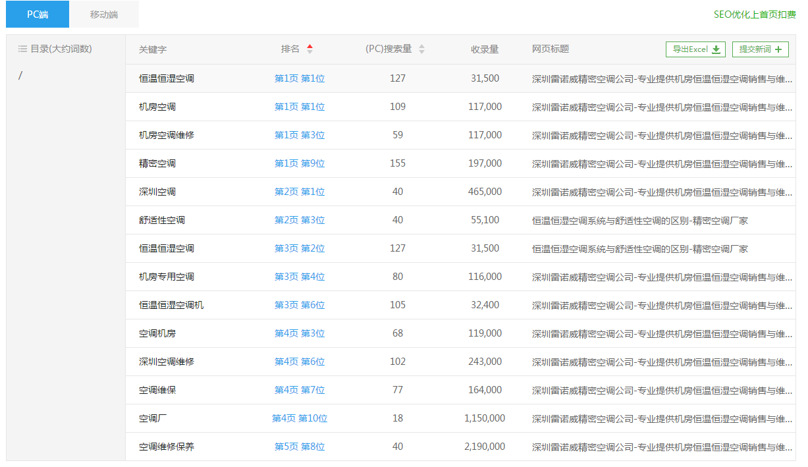This screenshot has width=808, height=467.
Task: Sort by 排名 using the red arrow
Action: click(310, 49)
